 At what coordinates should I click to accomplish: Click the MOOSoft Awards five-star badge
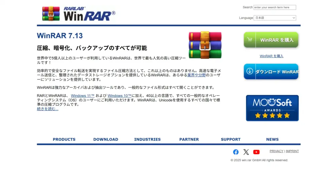[x=272, y=108]
